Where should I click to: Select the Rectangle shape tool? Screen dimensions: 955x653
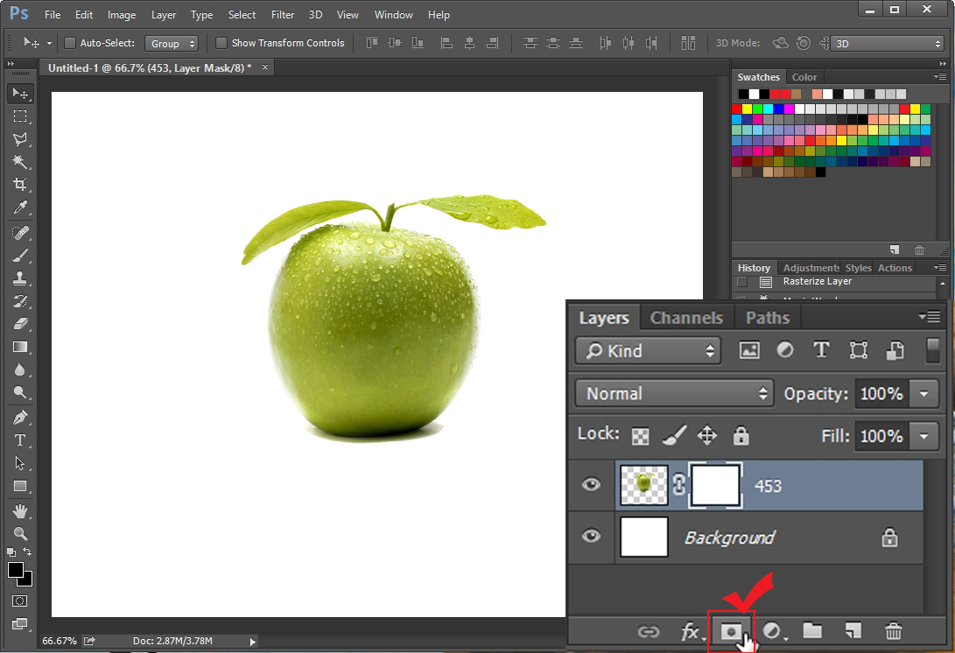click(x=20, y=486)
